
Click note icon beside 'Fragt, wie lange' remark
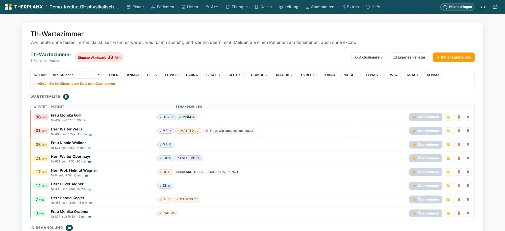[x=207, y=131]
